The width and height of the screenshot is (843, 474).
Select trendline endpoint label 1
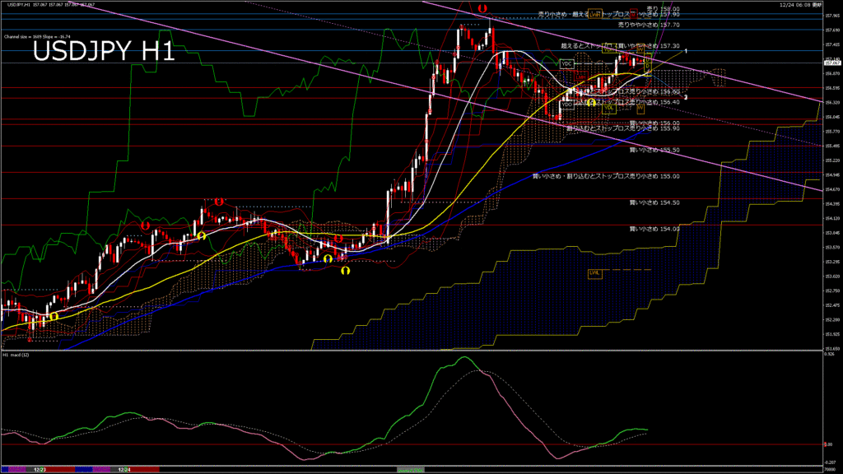pyautogui.click(x=686, y=51)
